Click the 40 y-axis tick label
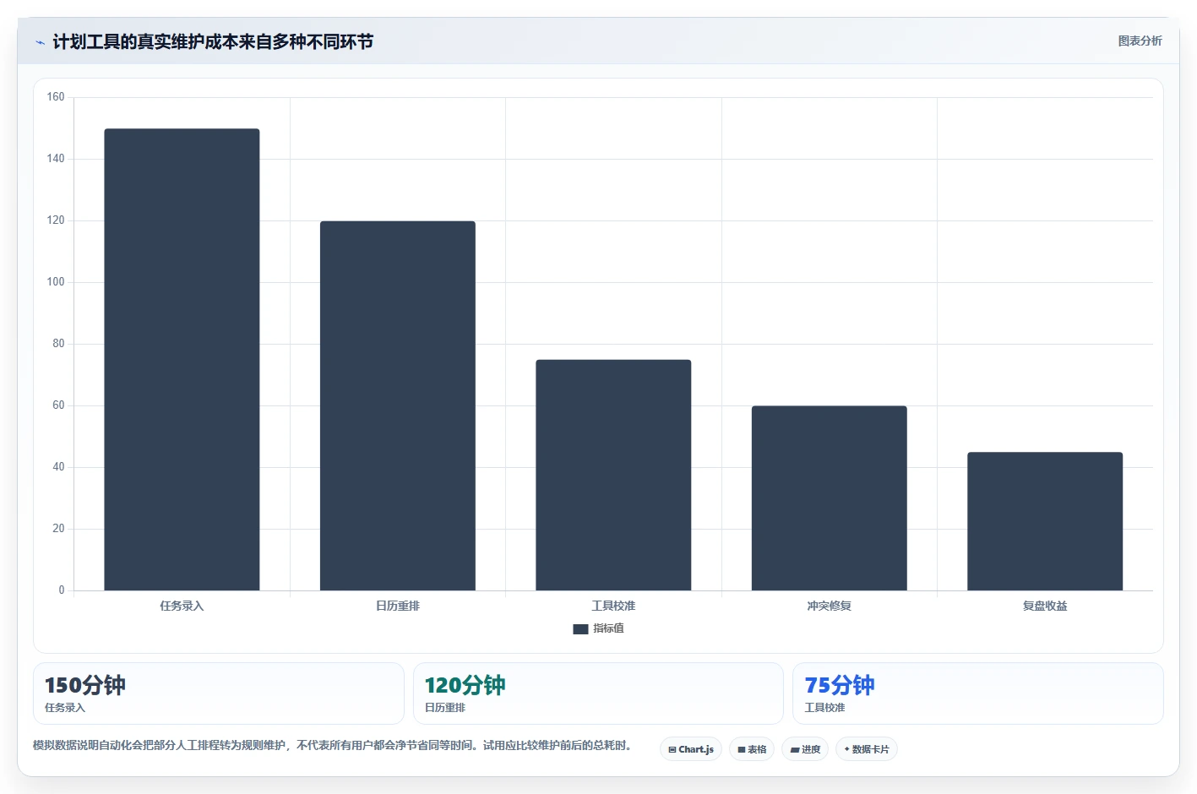 [58, 467]
